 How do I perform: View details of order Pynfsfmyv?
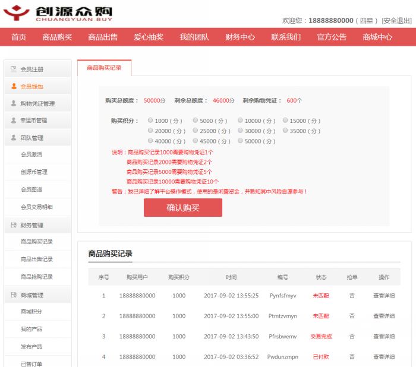(x=383, y=295)
